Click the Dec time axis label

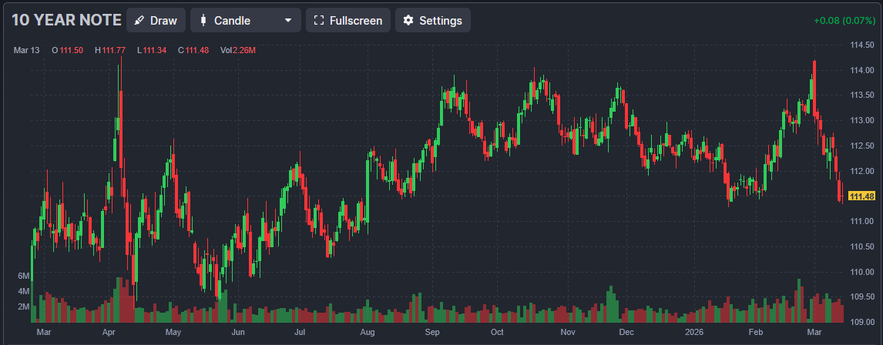626,332
